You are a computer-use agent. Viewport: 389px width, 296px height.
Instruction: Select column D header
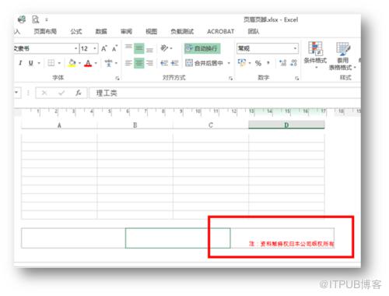click(286, 125)
